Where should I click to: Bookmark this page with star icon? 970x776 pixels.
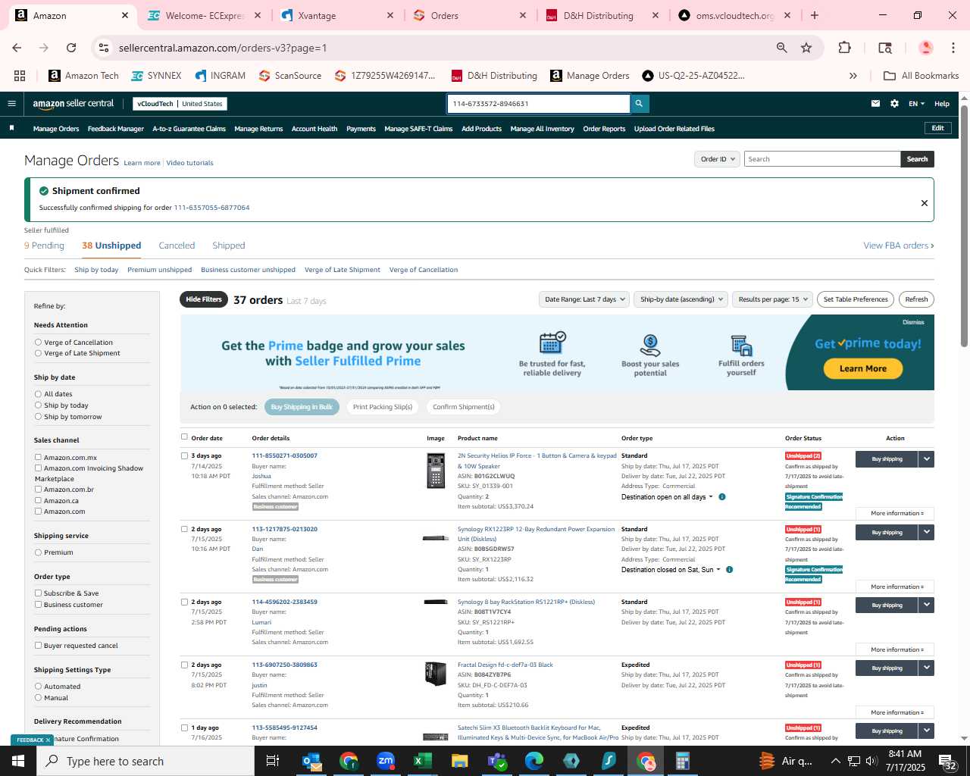tap(806, 48)
